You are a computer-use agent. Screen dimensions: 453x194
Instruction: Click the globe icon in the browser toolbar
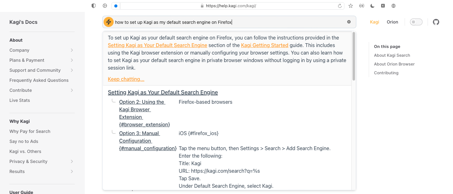tap(393, 6)
